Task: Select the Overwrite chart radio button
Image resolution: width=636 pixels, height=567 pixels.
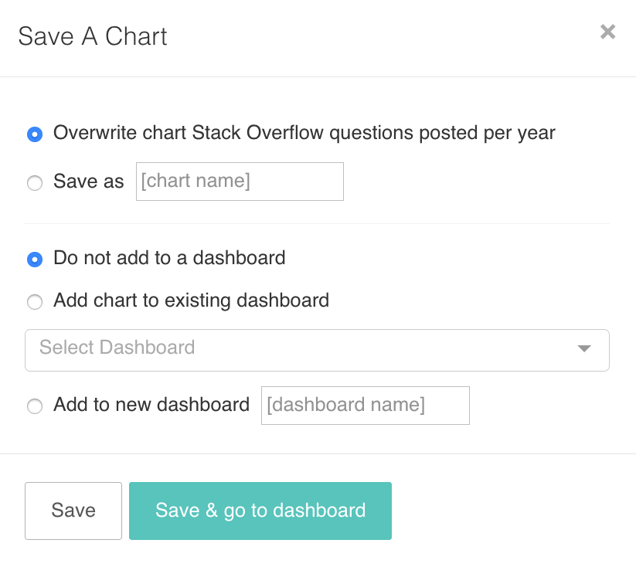Action: pos(35,134)
